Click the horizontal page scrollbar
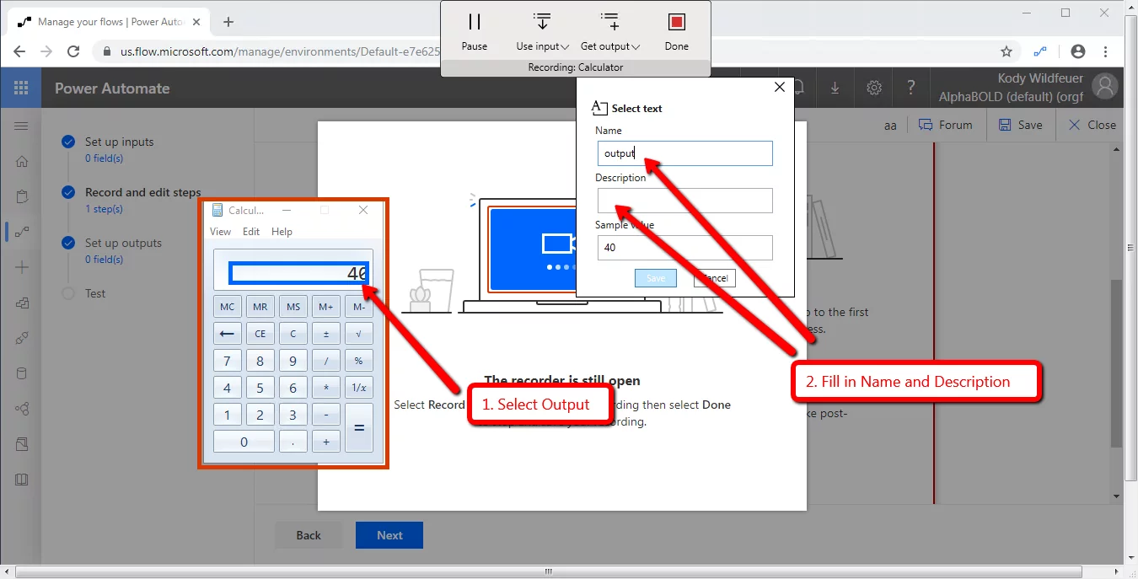This screenshot has width=1138, height=579. click(548, 571)
